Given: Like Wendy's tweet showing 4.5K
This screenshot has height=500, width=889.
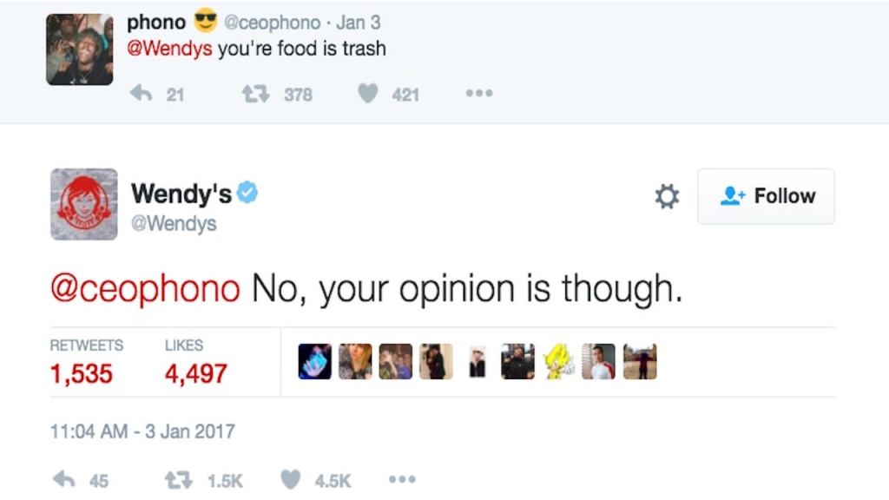Looking at the screenshot, I should 293,479.
